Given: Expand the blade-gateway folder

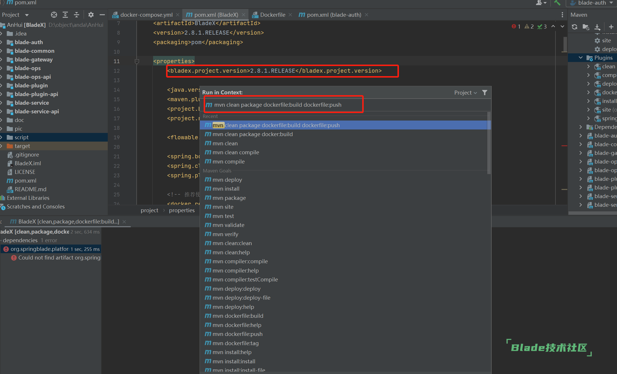Looking at the screenshot, I should 1,60.
